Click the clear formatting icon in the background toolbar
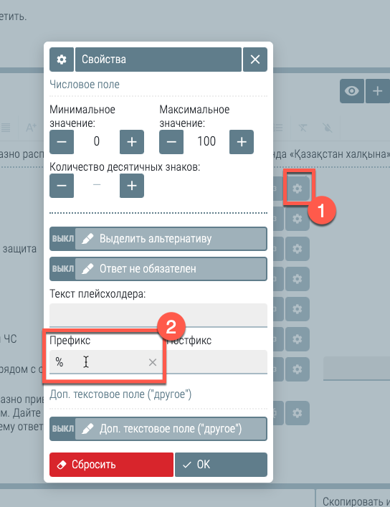 [x=303, y=128]
